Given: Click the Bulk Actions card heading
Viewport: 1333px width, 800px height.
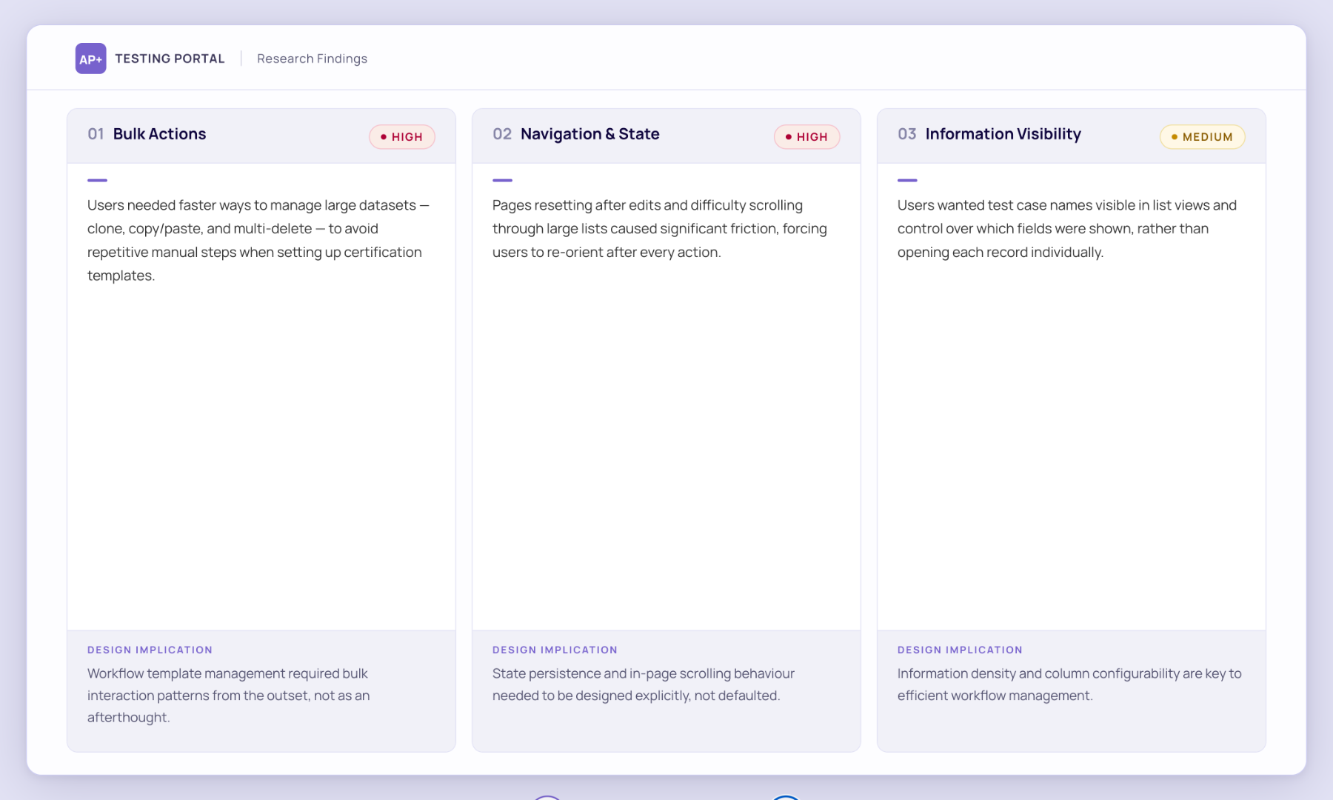Looking at the screenshot, I should point(159,134).
